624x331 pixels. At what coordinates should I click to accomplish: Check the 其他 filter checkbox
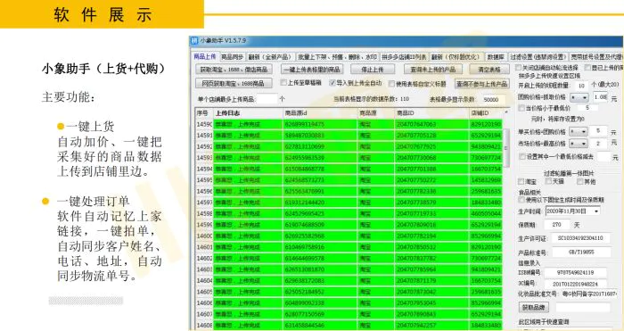[579, 181]
